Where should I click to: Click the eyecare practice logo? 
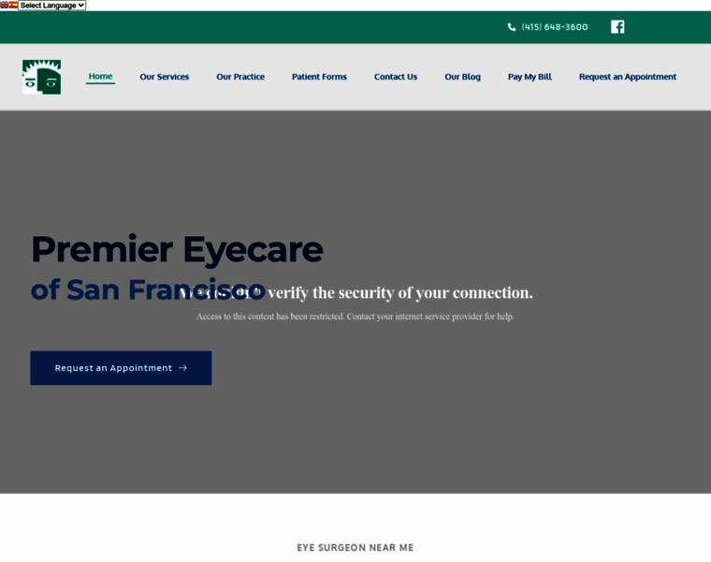[42, 77]
